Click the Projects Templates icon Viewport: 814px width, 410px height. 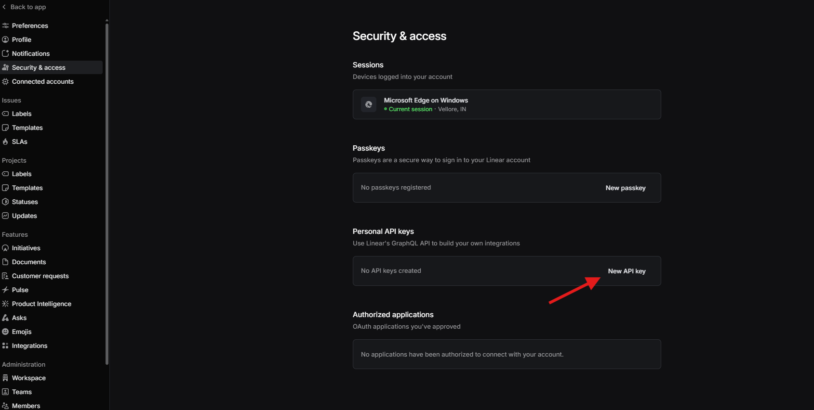[x=5, y=188]
